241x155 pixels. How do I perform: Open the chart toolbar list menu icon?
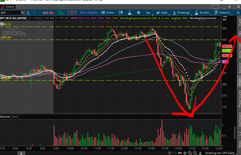(238, 13)
